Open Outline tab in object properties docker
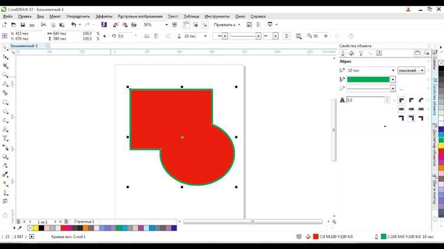444x249 pixels. click(343, 53)
